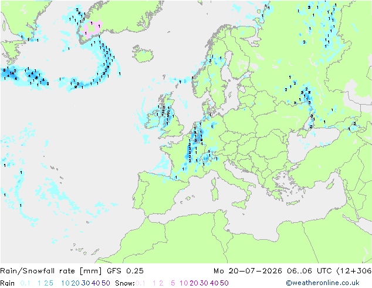
Task: Click the pink snowfall area over southern Greenland
Action: pyautogui.click(x=92, y=29)
